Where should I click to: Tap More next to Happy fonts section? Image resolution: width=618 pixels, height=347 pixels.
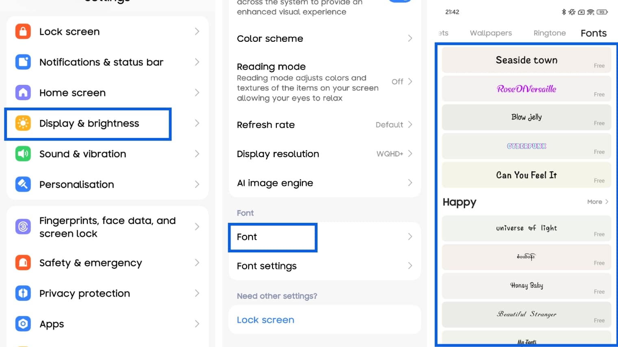coord(597,202)
